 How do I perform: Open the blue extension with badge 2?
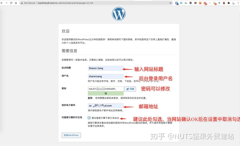point(177,3)
